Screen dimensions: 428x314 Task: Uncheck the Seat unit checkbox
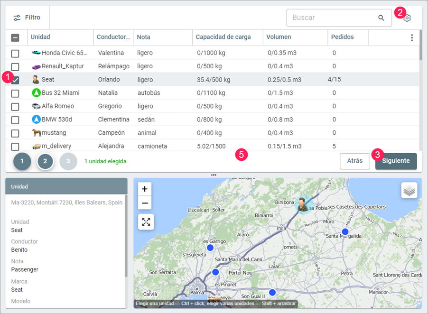(x=15, y=80)
